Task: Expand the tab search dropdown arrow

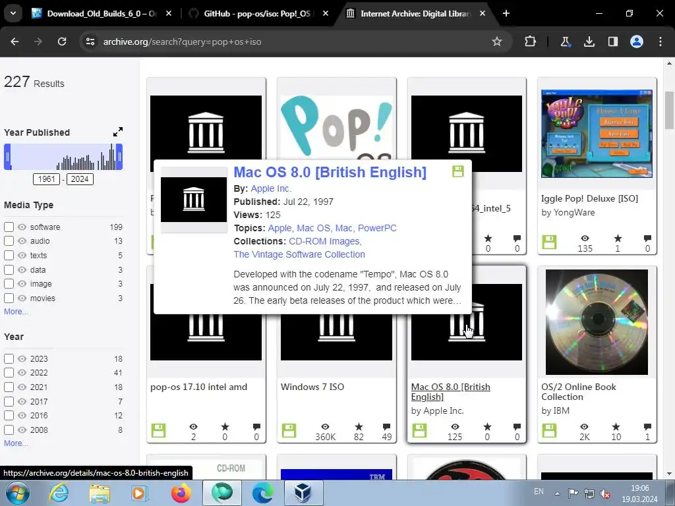Action: [13, 13]
